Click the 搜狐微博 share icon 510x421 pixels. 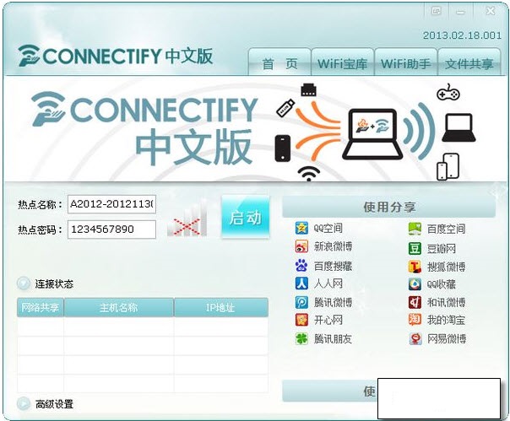coord(415,267)
